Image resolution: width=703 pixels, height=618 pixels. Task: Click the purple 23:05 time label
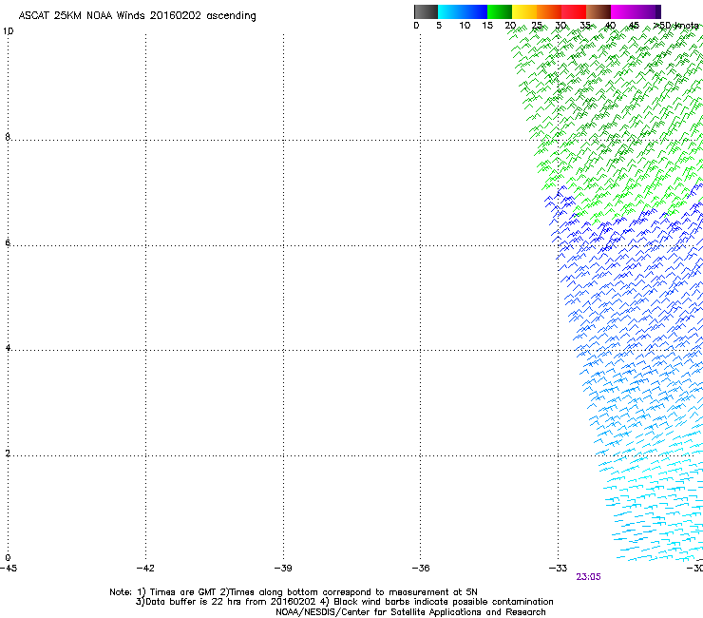click(x=588, y=577)
